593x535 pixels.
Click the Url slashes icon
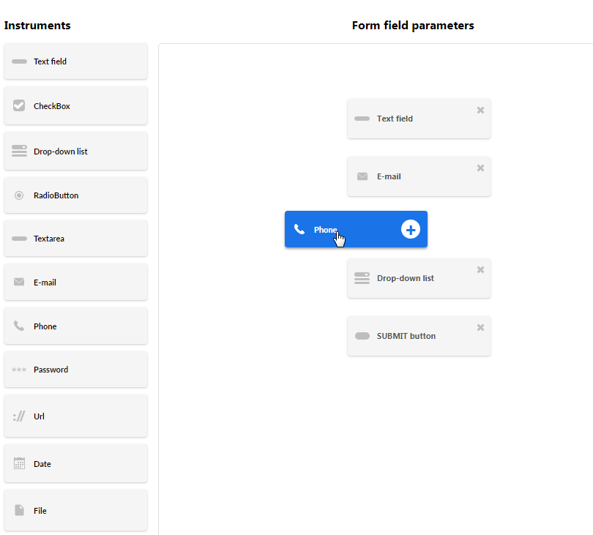coord(19,416)
